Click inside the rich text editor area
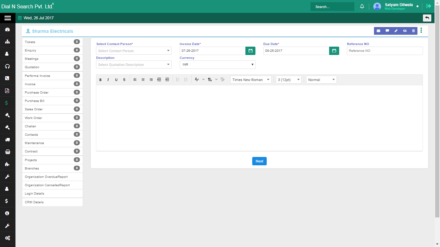Image resolution: width=440 pixels, height=247 pixels. point(259,118)
